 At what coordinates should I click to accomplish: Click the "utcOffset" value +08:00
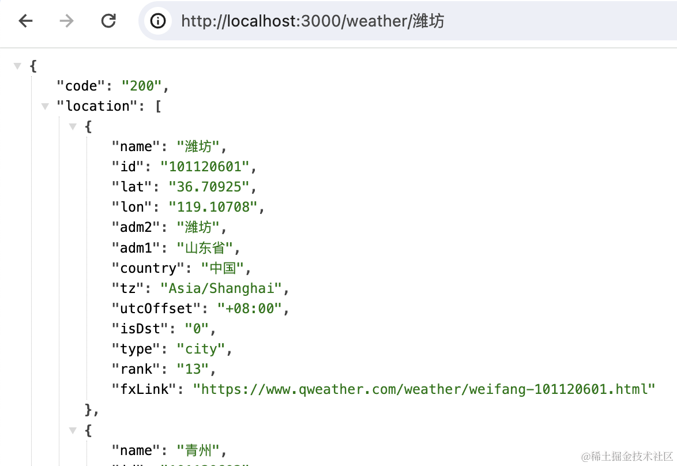click(250, 309)
